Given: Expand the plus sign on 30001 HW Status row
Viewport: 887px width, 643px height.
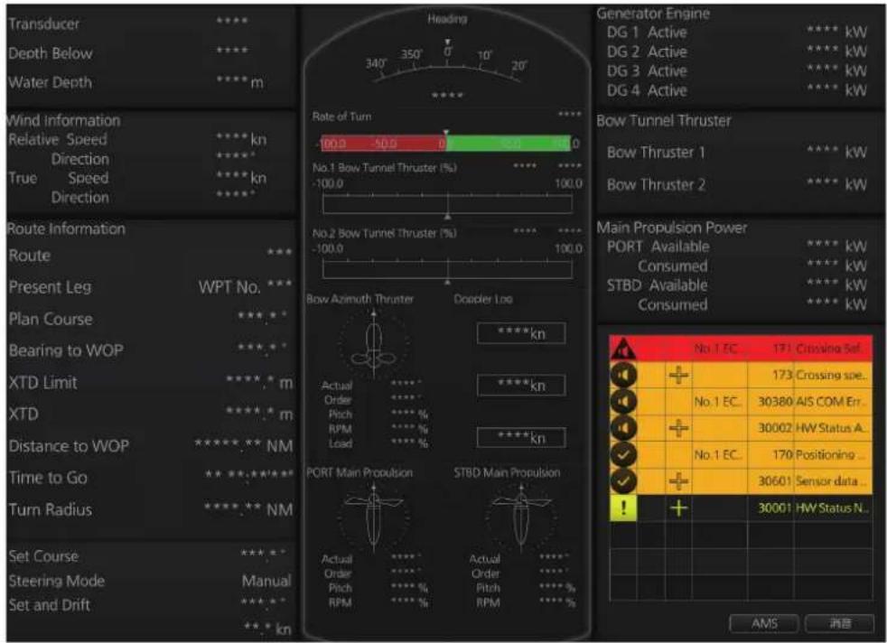Looking at the screenshot, I should click(678, 508).
